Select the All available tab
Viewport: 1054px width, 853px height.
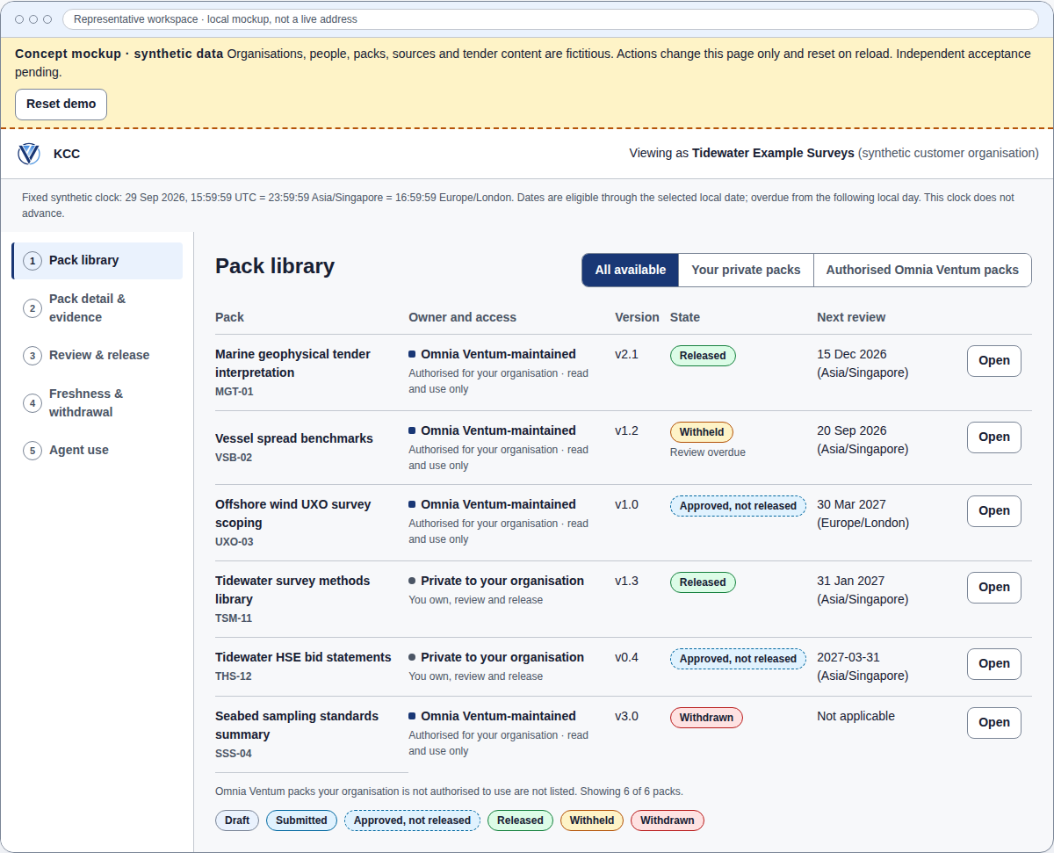coord(631,271)
